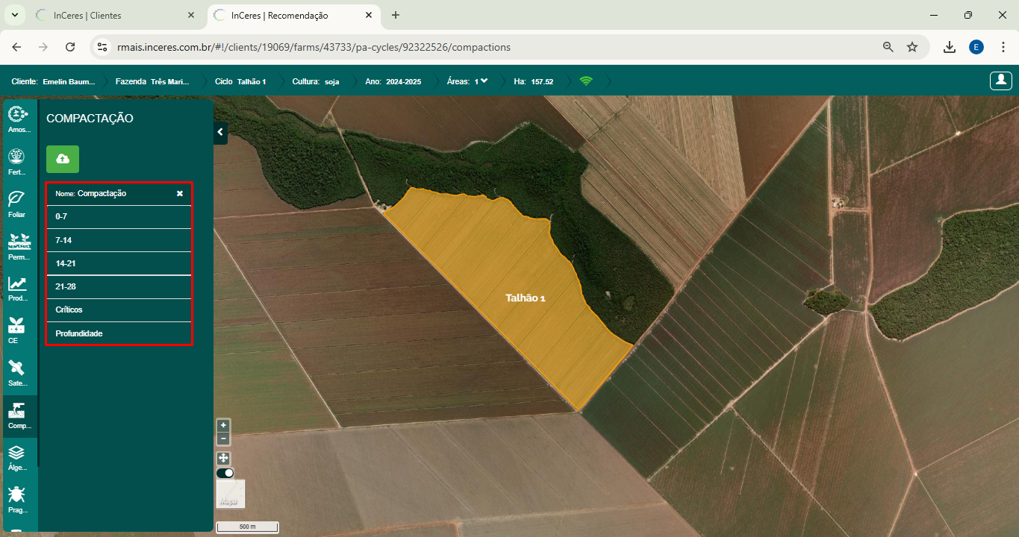1019x537 pixels.
Task: Click the map pan/move control
Action: 223,458
